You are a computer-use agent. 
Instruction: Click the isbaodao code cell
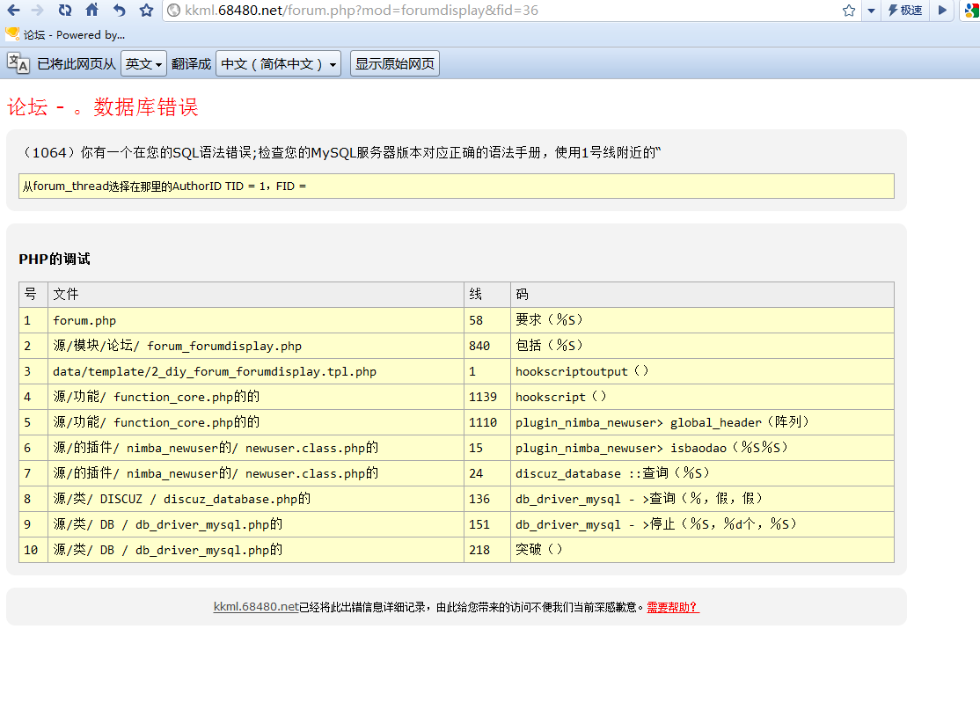click(x=702, y=448)
